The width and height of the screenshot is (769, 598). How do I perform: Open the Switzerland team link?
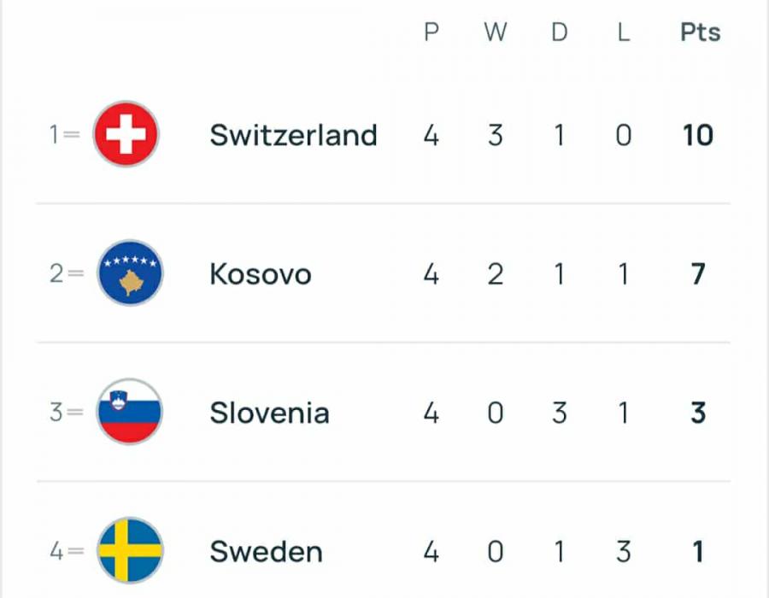[293, 135]
